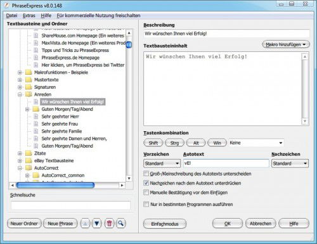317x244 pixels.
Task: Click the AutoCorrect_common folder icon
Action: (36, 176)
